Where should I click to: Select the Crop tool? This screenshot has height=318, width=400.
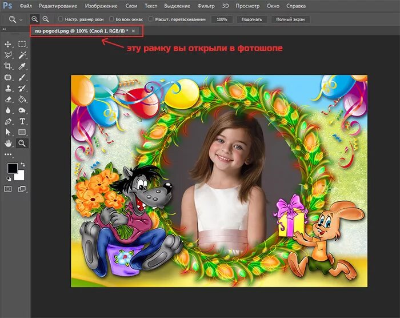[x=8, y=66]
